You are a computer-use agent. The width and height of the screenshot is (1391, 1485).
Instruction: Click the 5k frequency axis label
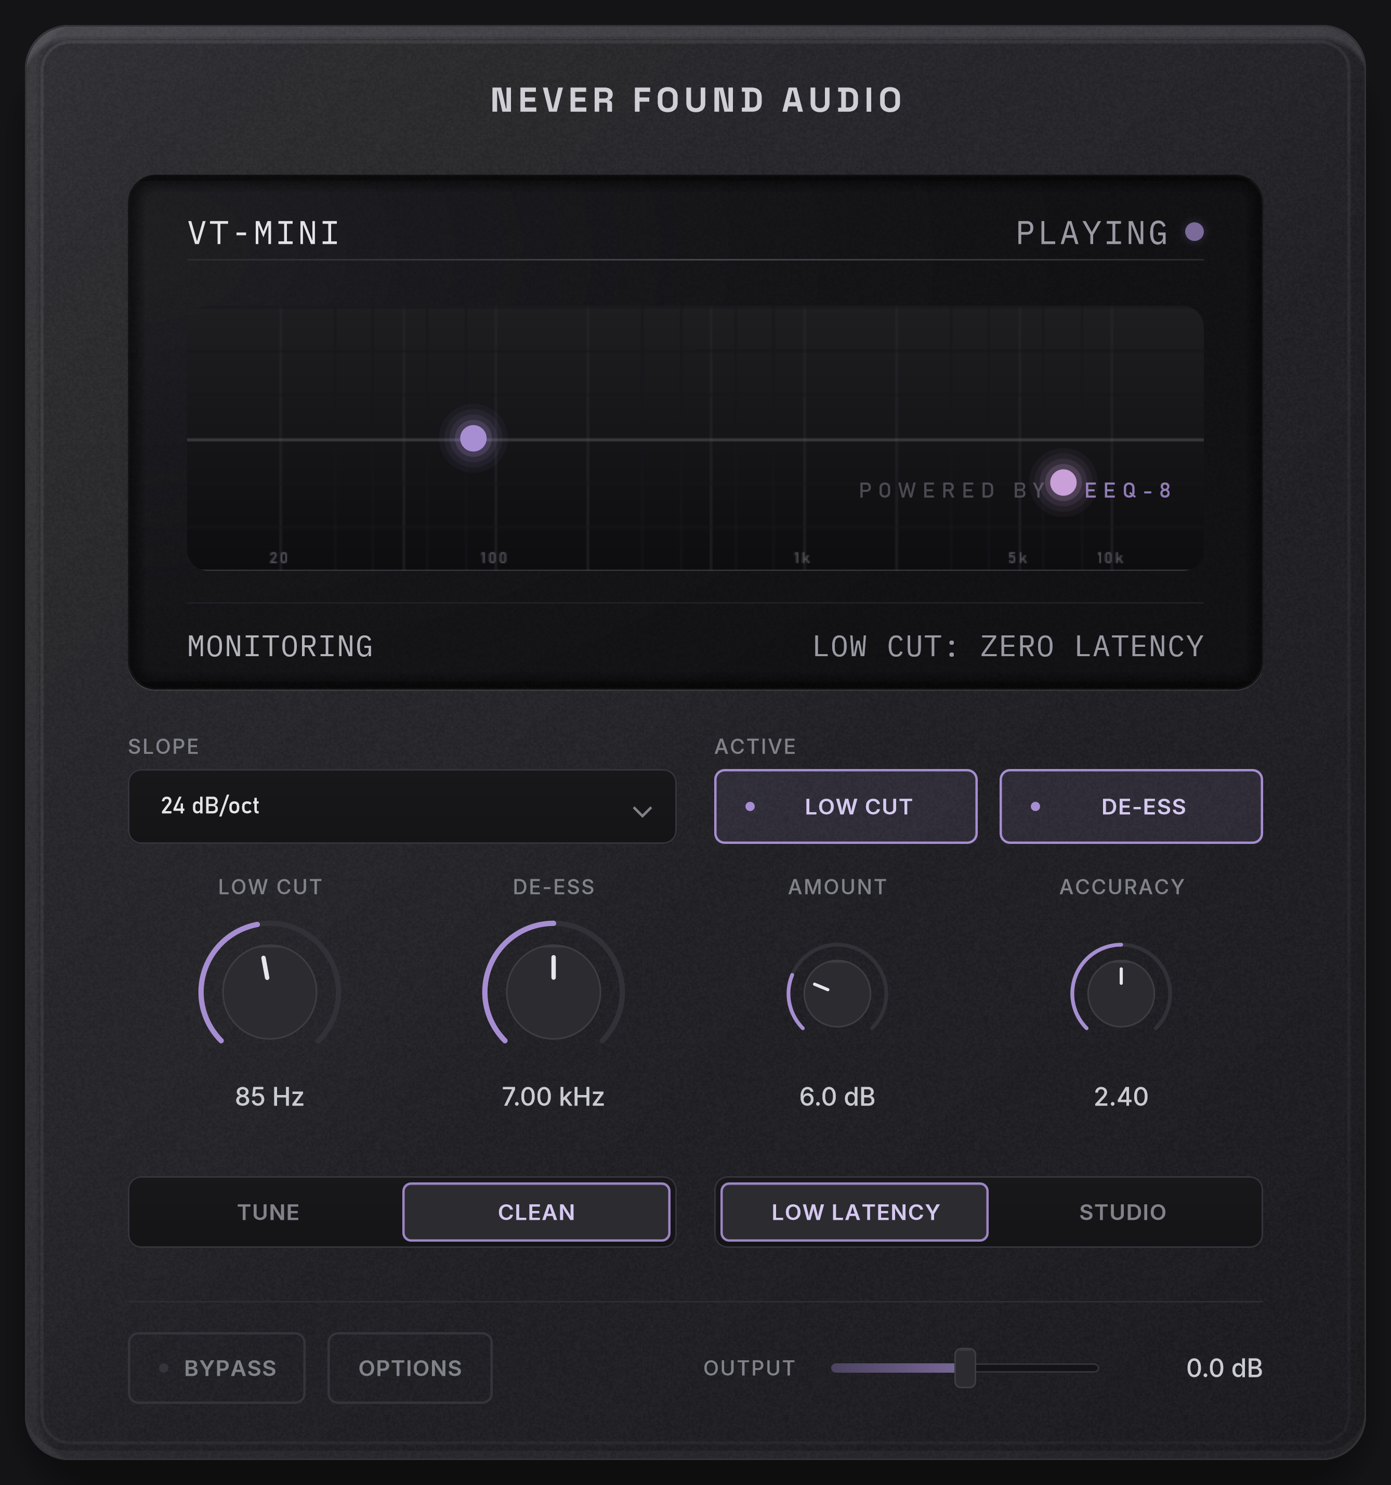(1018, 558)
